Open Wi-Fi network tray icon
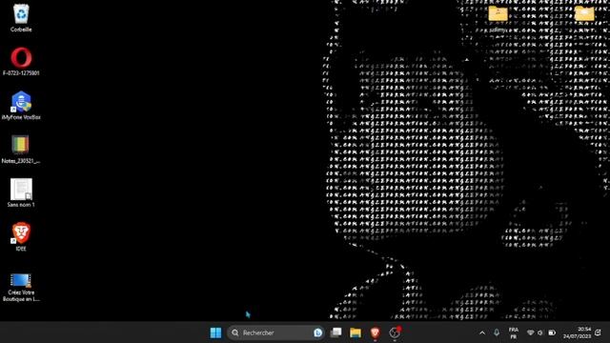 [530, 333]
